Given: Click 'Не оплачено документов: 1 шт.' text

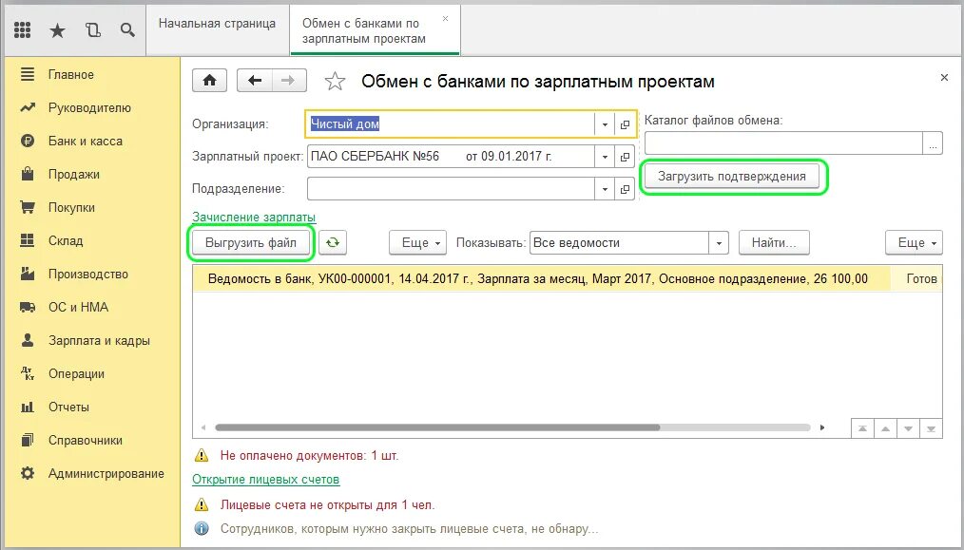Looking at the screenshot, I should [x=309, y=456].
